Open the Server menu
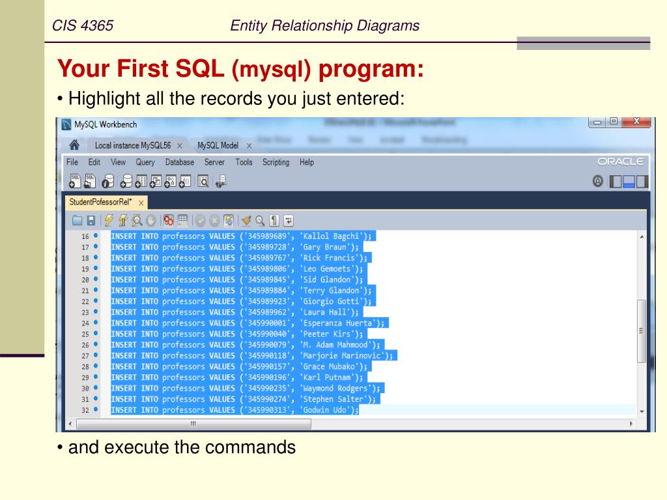 click(x=214, y=162)
